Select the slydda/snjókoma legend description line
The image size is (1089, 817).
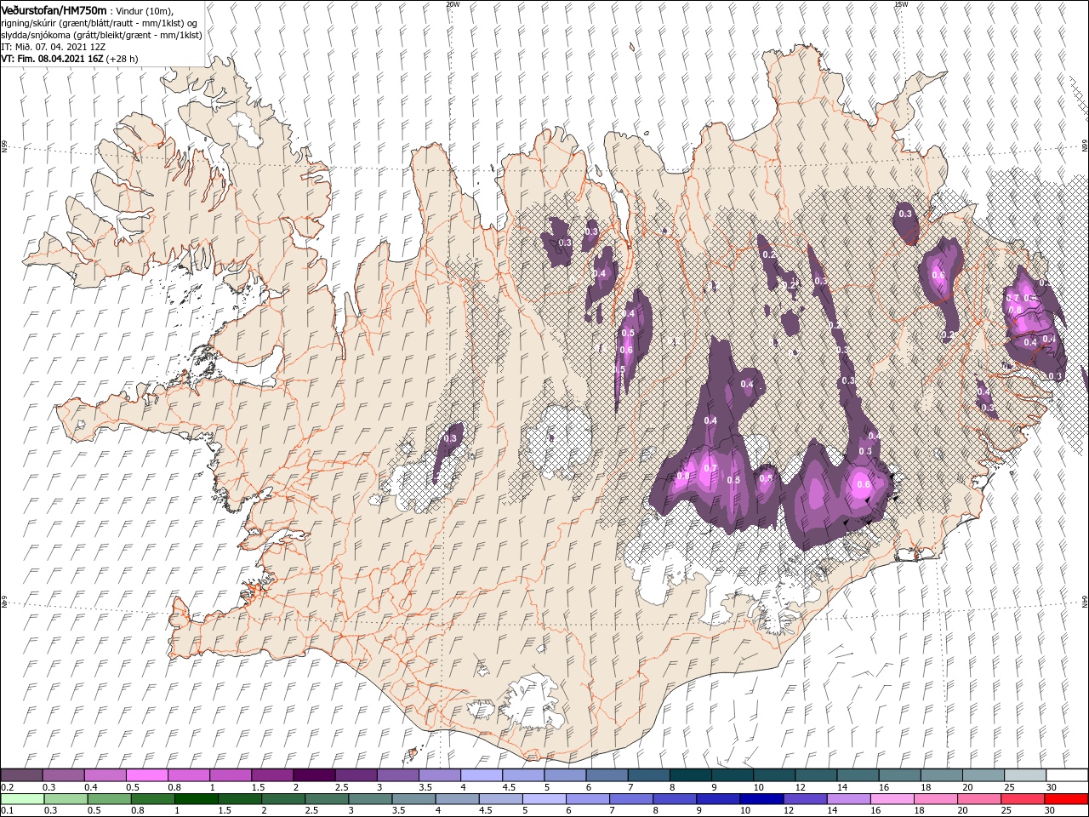pos(102,35)
